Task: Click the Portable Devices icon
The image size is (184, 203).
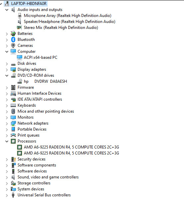Action: (x=13, y=129)
